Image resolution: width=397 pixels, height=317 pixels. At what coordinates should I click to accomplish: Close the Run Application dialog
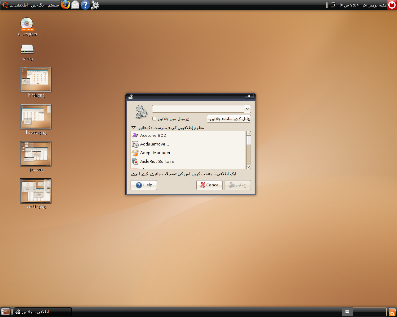coord(249,96)
